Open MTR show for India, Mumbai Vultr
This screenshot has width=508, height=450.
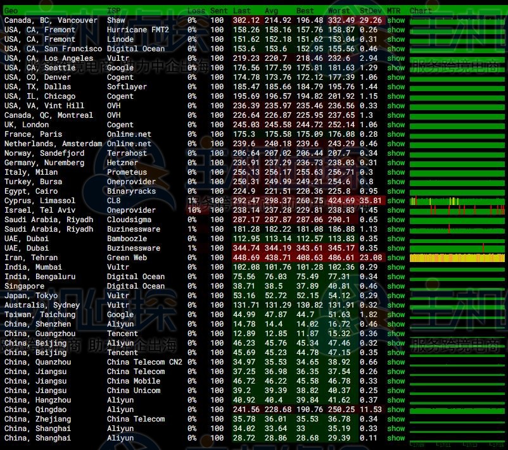(396, 267)
